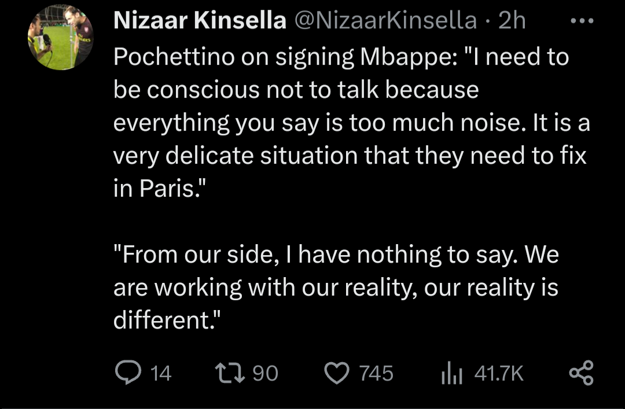Click the reply count 14
625x409 pixels.
coord(161,374)
